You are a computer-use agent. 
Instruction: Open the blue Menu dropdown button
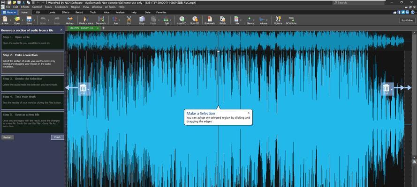(9, 12)
